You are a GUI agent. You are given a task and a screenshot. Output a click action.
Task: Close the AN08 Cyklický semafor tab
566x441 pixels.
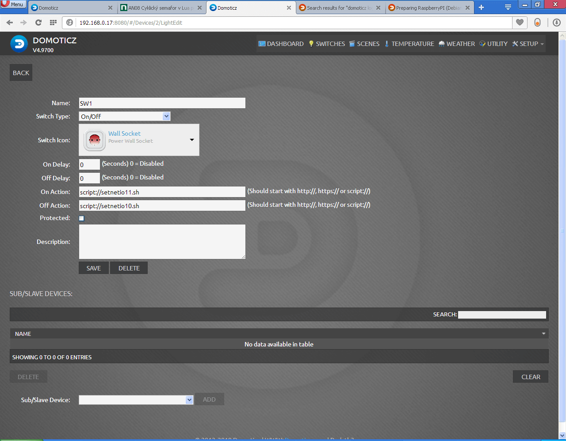[x=199, y=8]
